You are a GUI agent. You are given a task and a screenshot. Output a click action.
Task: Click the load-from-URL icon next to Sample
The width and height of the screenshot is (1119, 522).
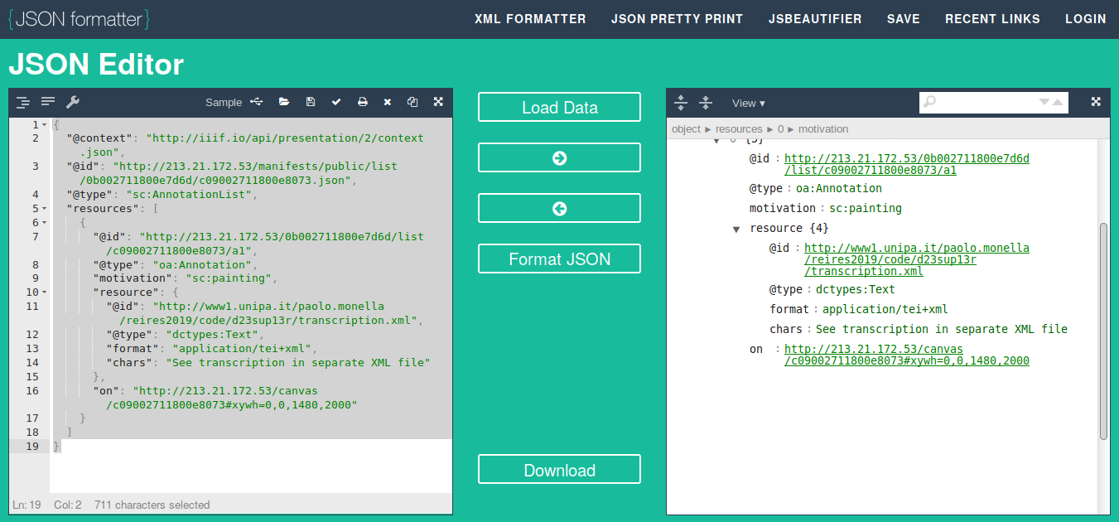(256, 102)
